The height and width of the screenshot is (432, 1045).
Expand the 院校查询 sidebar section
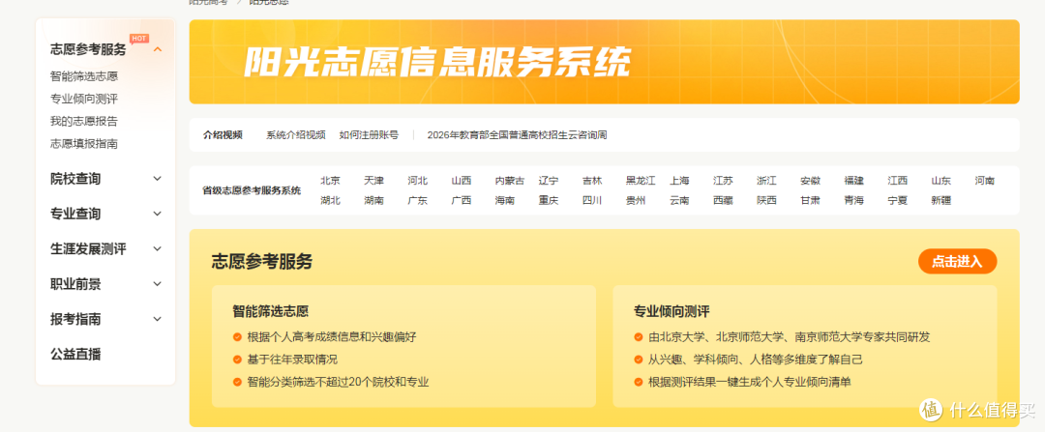[158, 179]
